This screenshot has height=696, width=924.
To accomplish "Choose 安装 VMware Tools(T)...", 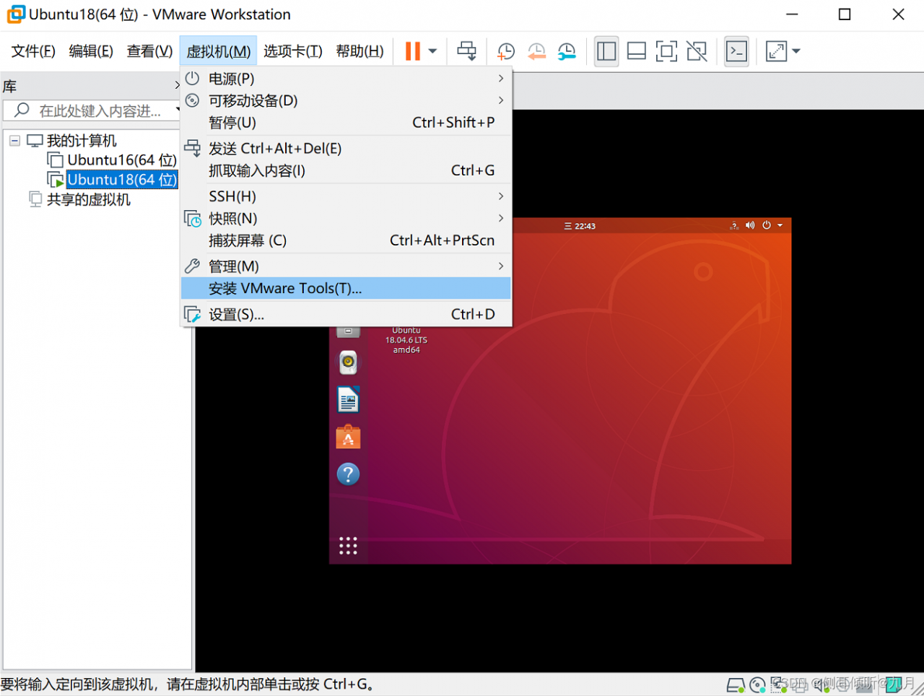I will (346, 289).
